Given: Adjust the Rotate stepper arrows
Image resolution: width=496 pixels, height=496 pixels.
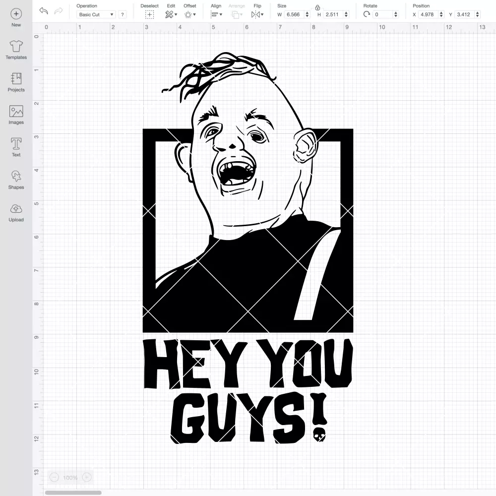Looking at the screenshot, I should [x=396, y=14].
